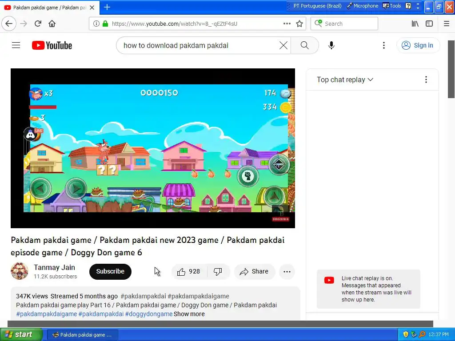Click the Sign in button

418,45
